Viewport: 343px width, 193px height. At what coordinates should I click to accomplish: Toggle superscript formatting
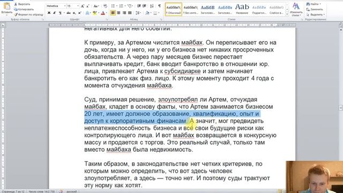coord(80,13)
